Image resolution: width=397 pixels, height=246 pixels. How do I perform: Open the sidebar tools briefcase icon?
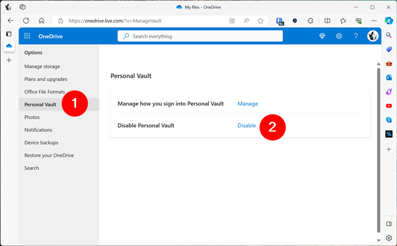[x=389, y=64]
